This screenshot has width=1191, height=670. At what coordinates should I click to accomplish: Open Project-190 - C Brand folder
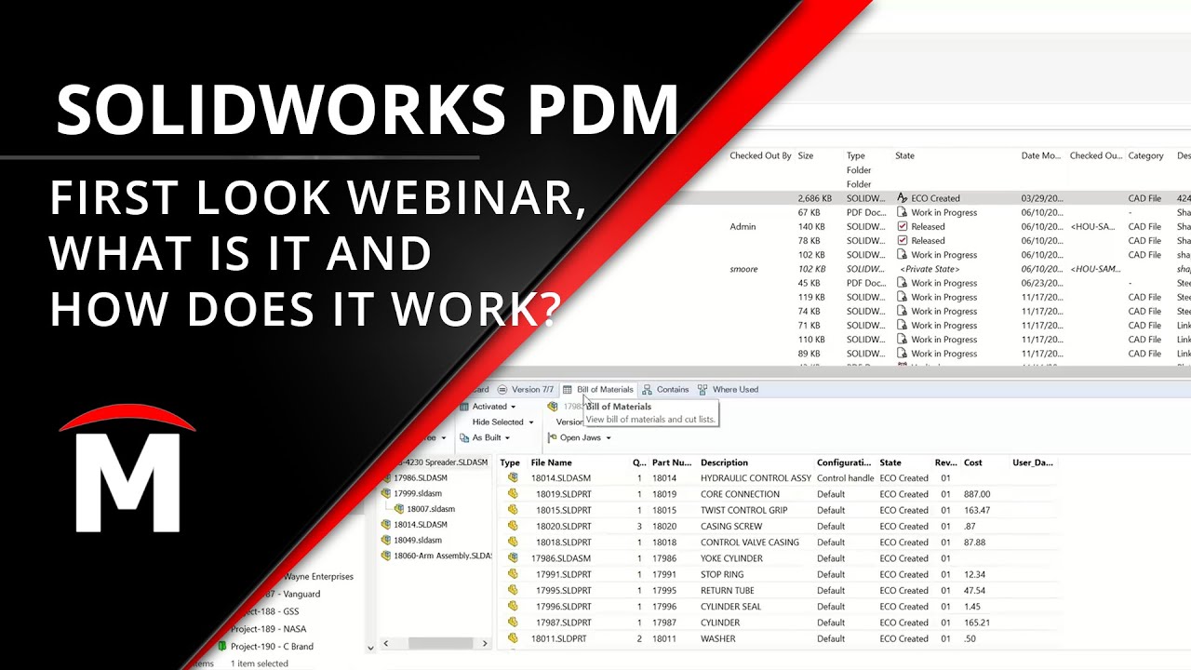click(x=272, y=647)
